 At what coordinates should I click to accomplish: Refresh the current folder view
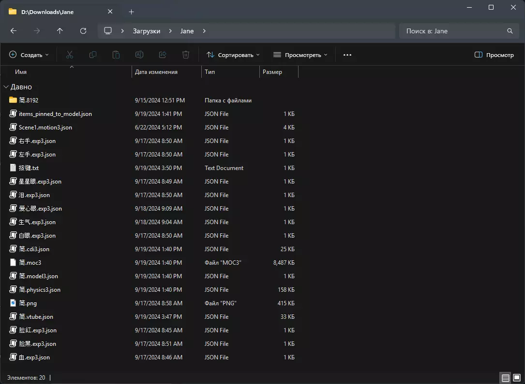pyautogui.click(x=83, y=31)
